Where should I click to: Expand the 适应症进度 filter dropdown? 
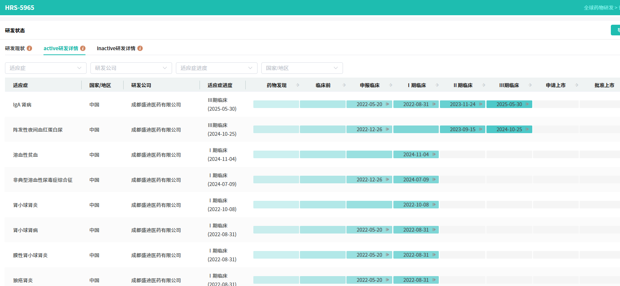click(217, 68)
